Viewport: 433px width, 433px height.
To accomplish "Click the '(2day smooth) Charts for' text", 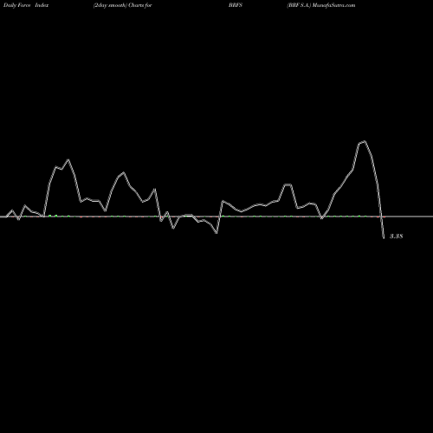I will (123, 5).
